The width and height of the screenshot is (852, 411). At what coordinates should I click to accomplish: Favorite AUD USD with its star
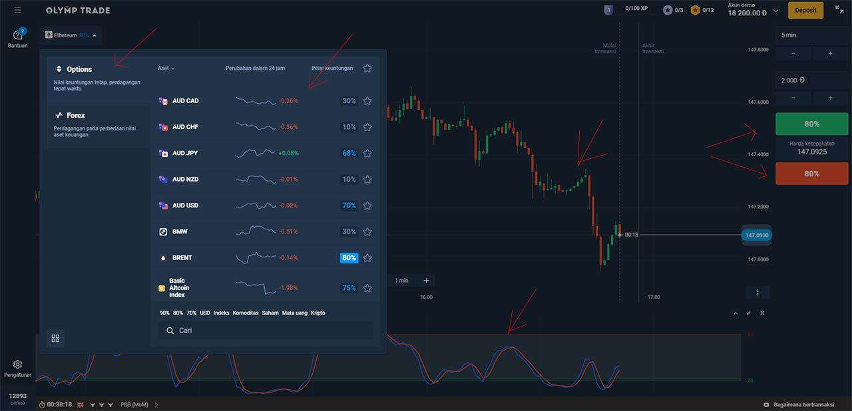(367, 205)
